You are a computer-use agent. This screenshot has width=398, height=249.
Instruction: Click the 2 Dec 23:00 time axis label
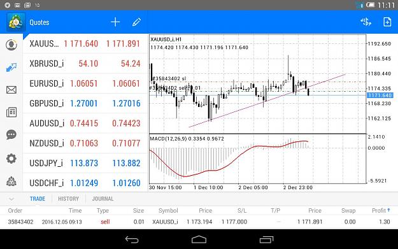coord(298,188)
